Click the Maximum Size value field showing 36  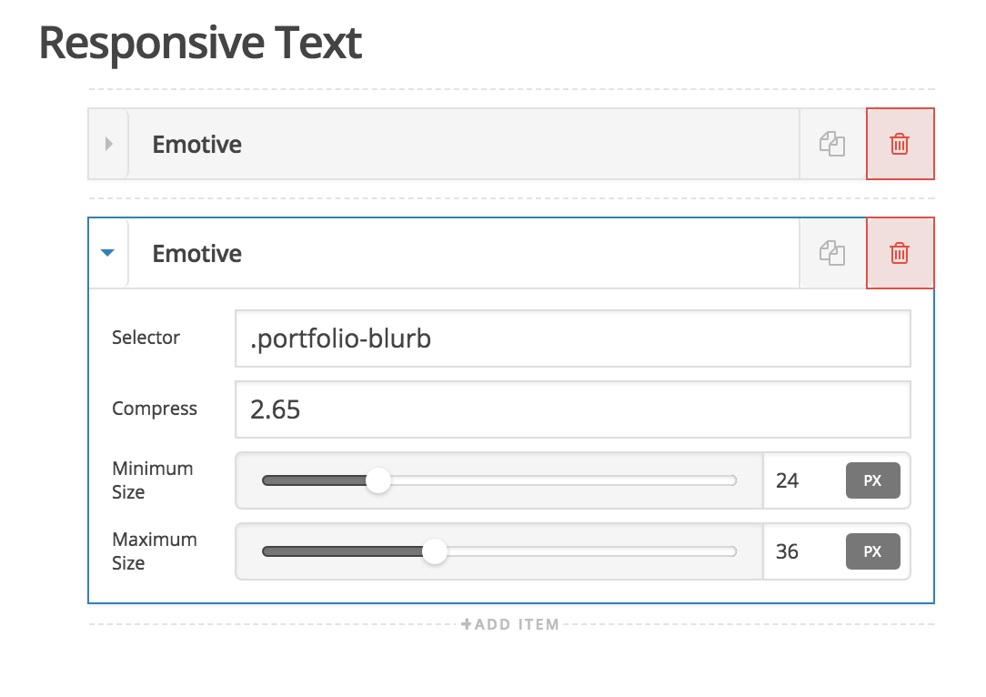pos(803,551)
